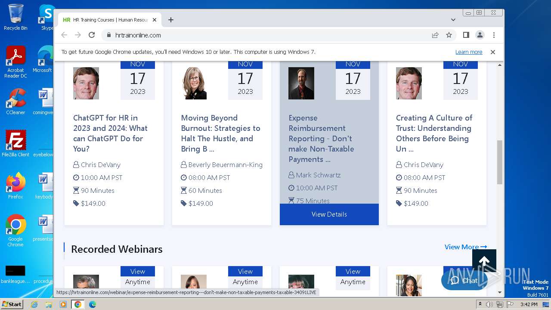Click Beverly Beuermann-King's speaker photo

(194, 83)
